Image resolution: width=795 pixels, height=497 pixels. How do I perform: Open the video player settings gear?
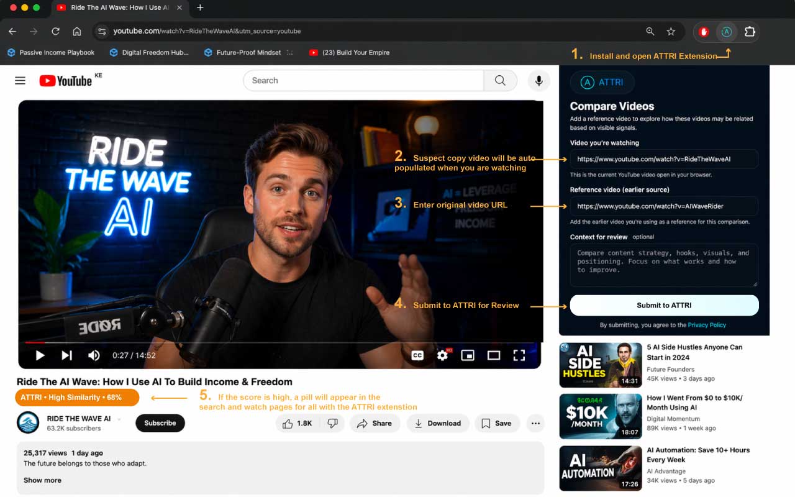pos(443,355)
